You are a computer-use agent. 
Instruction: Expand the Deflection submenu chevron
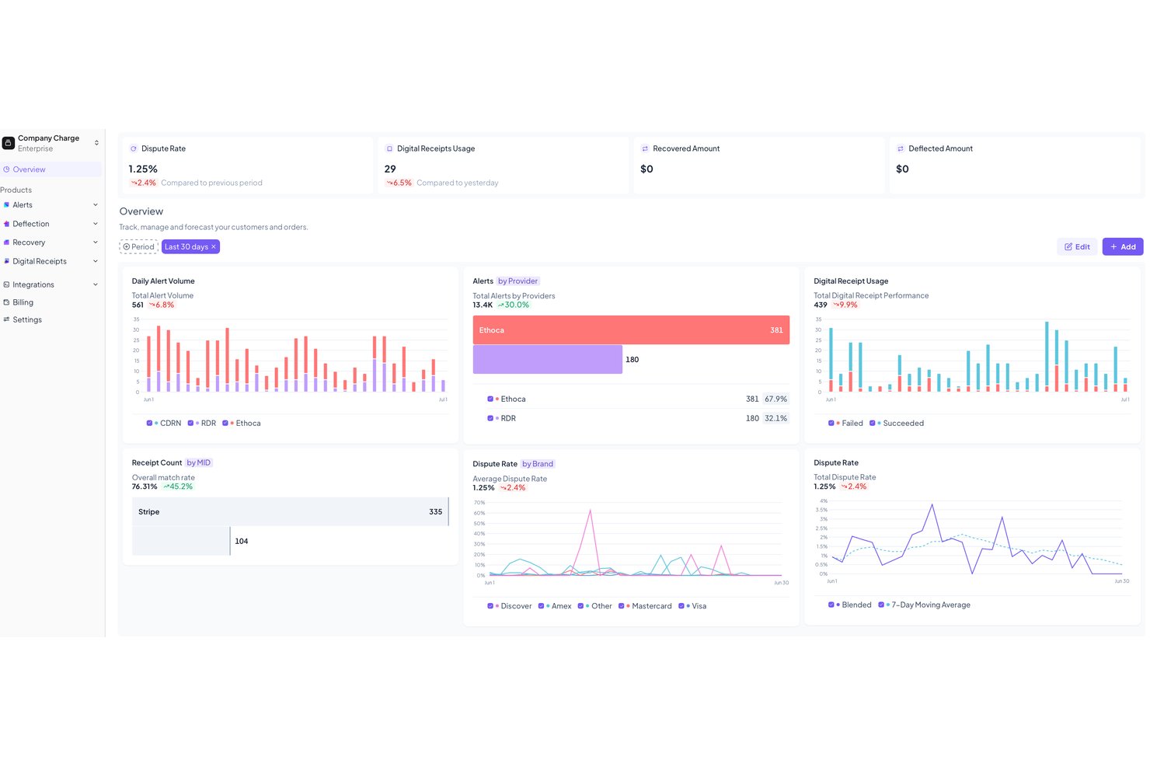click(x=96, y=224)
